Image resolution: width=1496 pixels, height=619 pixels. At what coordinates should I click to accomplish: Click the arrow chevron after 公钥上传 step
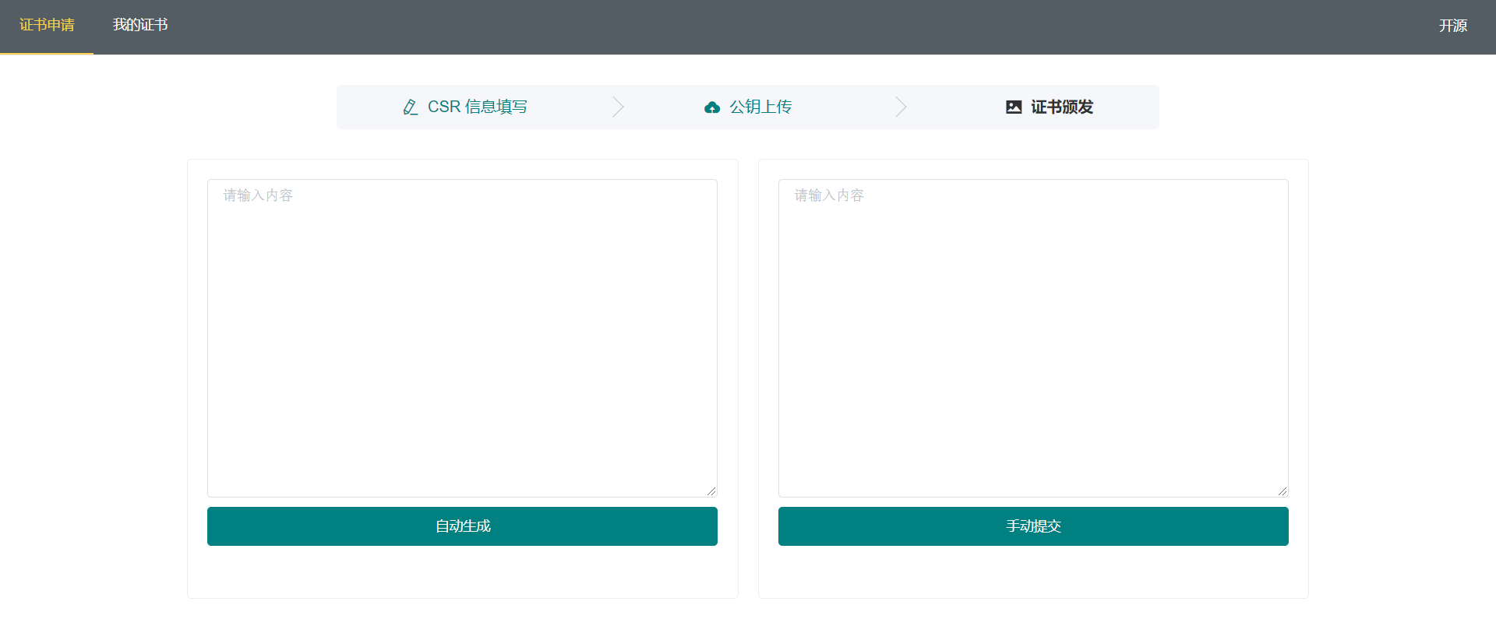click(901, 107)
